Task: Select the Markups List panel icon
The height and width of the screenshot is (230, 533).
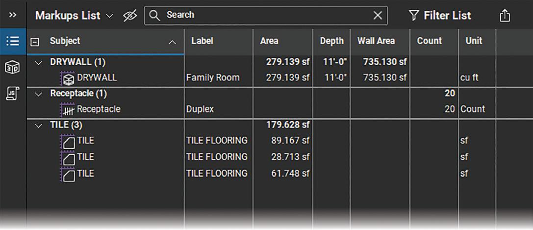Action: click(13, 41)
